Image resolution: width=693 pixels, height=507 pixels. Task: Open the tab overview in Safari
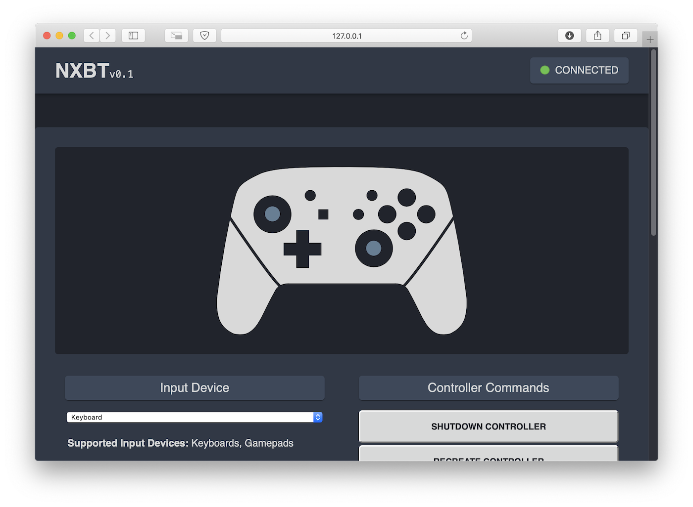[625, 35]
